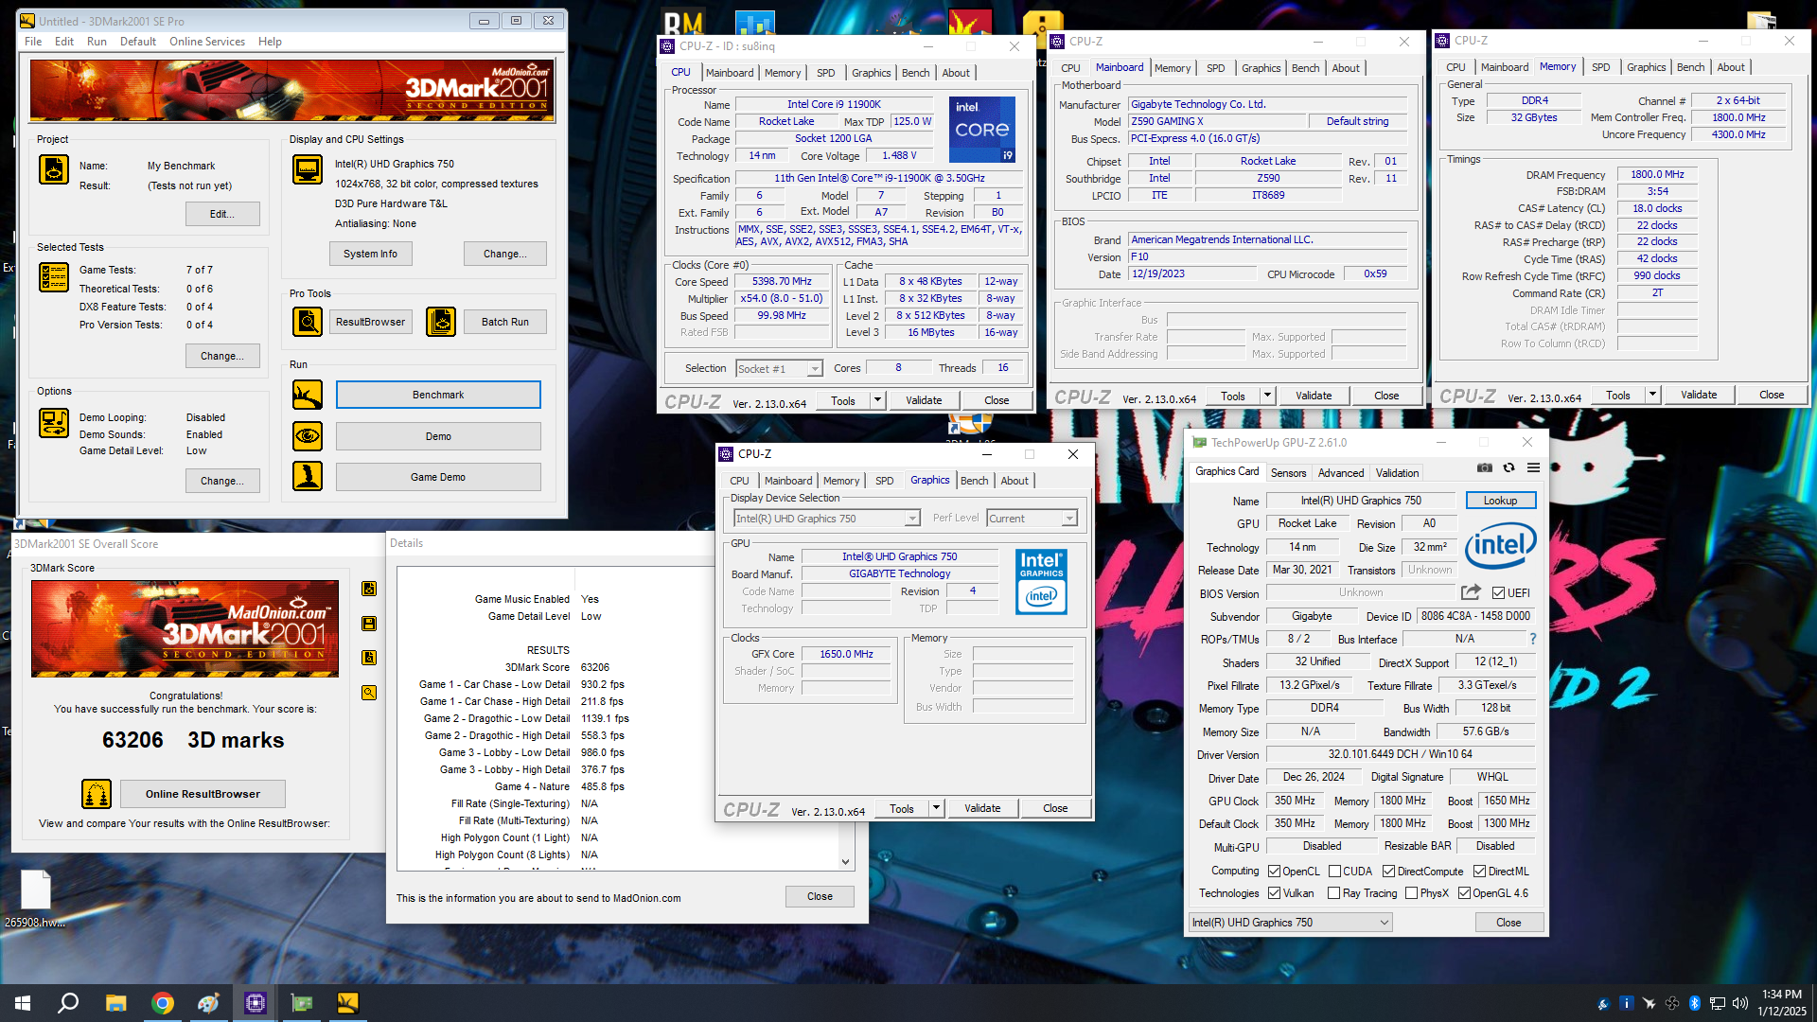Open 3DMark2001 from the taskbar
Screen dimensions: 1817x1022
(347, 1003)
